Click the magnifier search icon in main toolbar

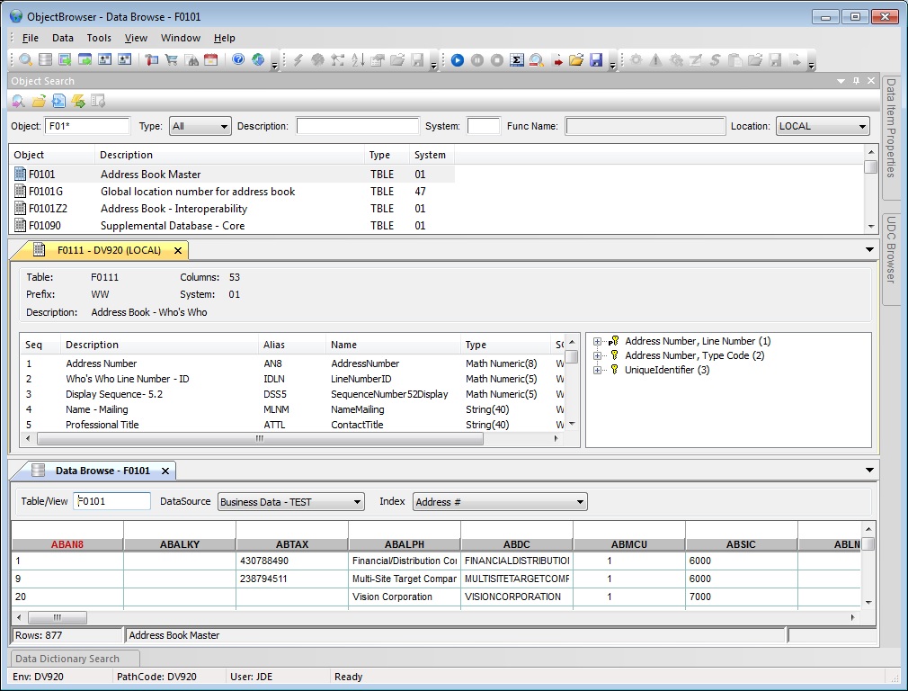pos(25,60)
